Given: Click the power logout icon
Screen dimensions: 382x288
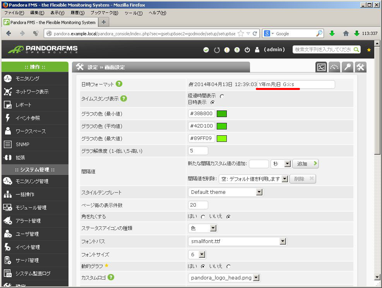Looking at the screenshot, I should 247,50.
